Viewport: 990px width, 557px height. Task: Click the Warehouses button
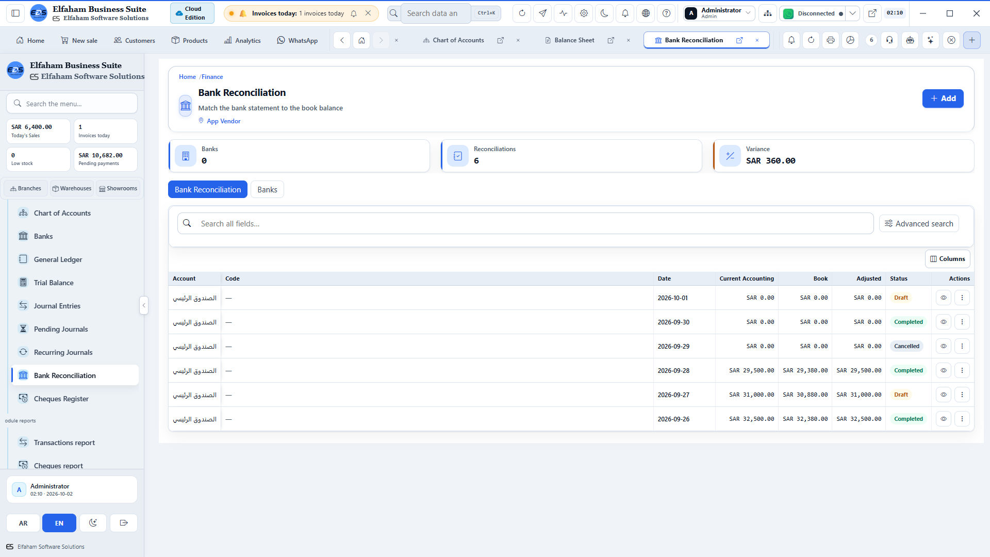(x=72, y=188)
